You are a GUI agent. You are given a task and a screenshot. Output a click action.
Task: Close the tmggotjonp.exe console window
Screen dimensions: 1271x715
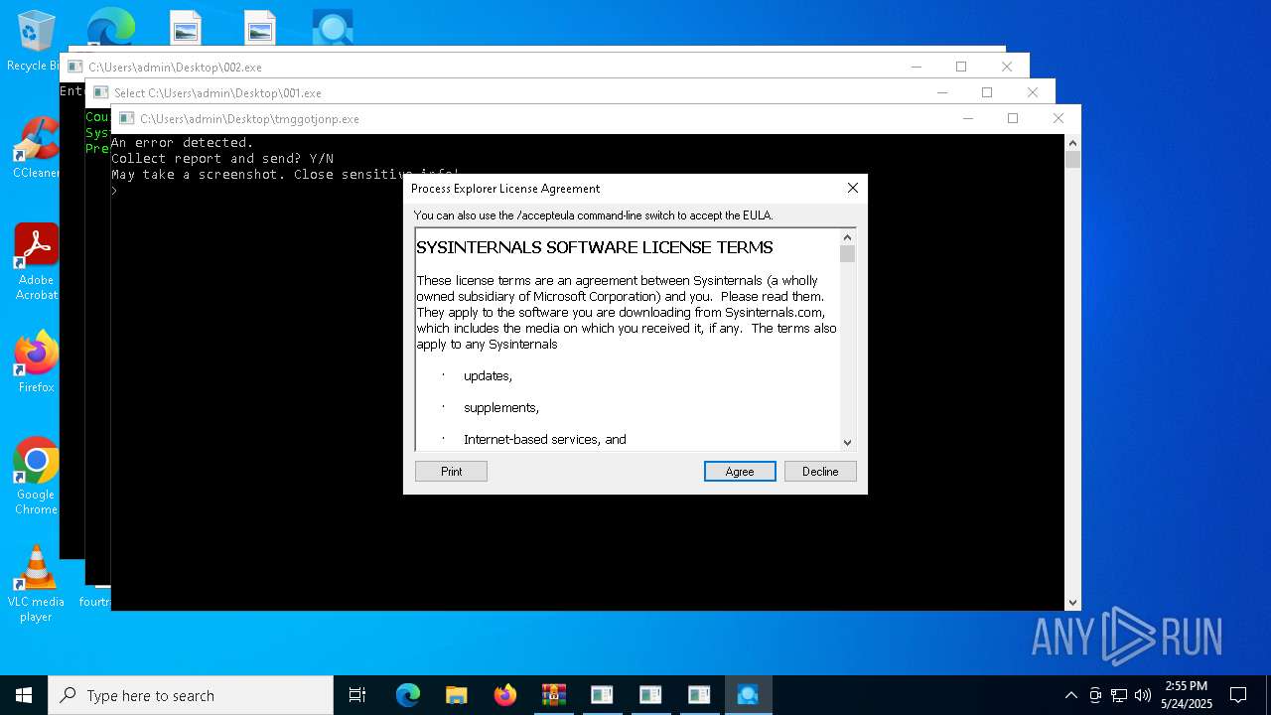coord(1059,118)
